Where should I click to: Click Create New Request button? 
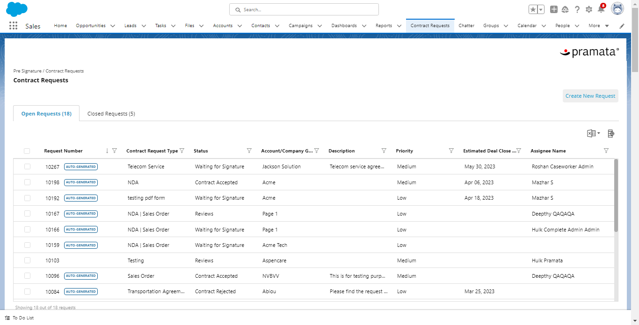pos(590,96)
